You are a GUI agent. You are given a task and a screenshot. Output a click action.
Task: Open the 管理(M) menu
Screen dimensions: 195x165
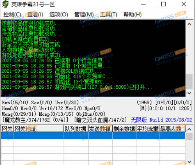(x=84, y=15)
